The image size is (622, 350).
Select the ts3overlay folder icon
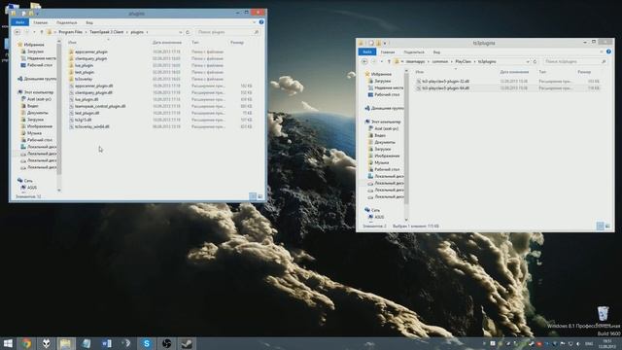[71, 79]
